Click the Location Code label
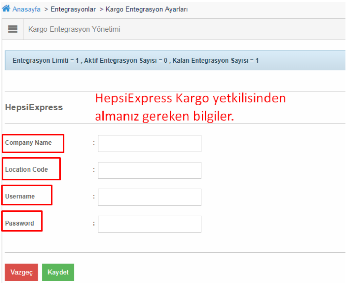346x285 pixels. point(26,169)
